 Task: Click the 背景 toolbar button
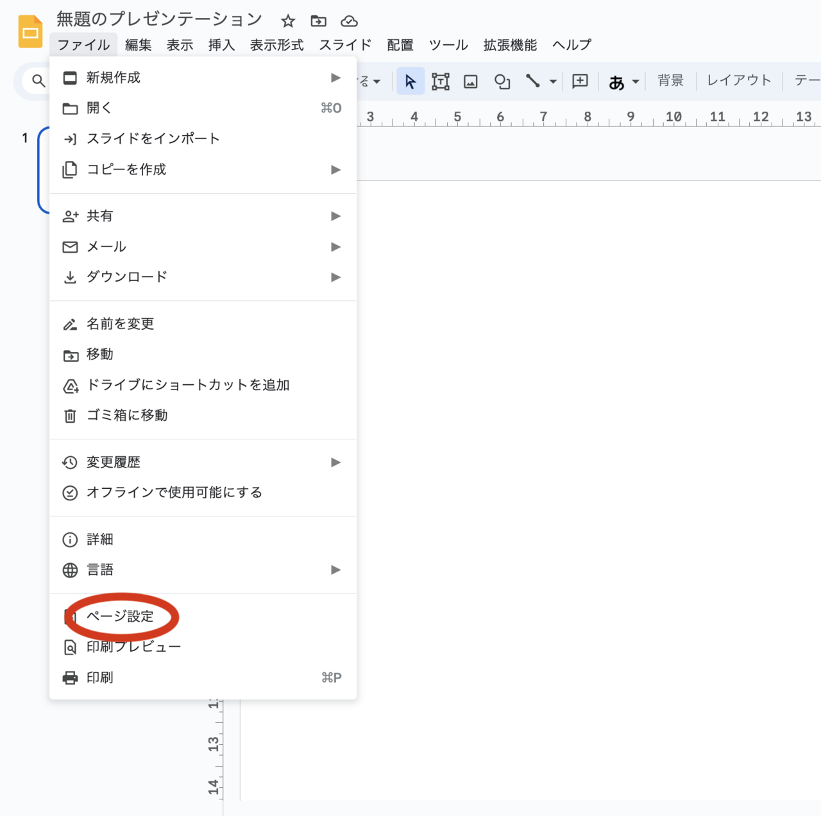point(670,81)
